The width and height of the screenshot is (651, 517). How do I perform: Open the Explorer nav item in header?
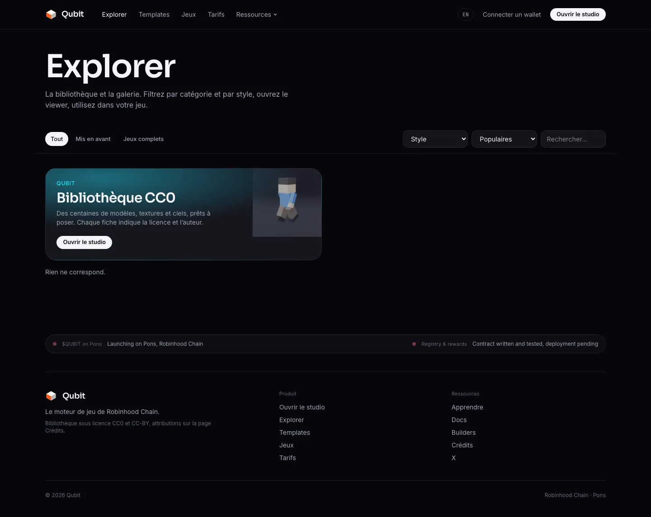[x=114, y=14]
